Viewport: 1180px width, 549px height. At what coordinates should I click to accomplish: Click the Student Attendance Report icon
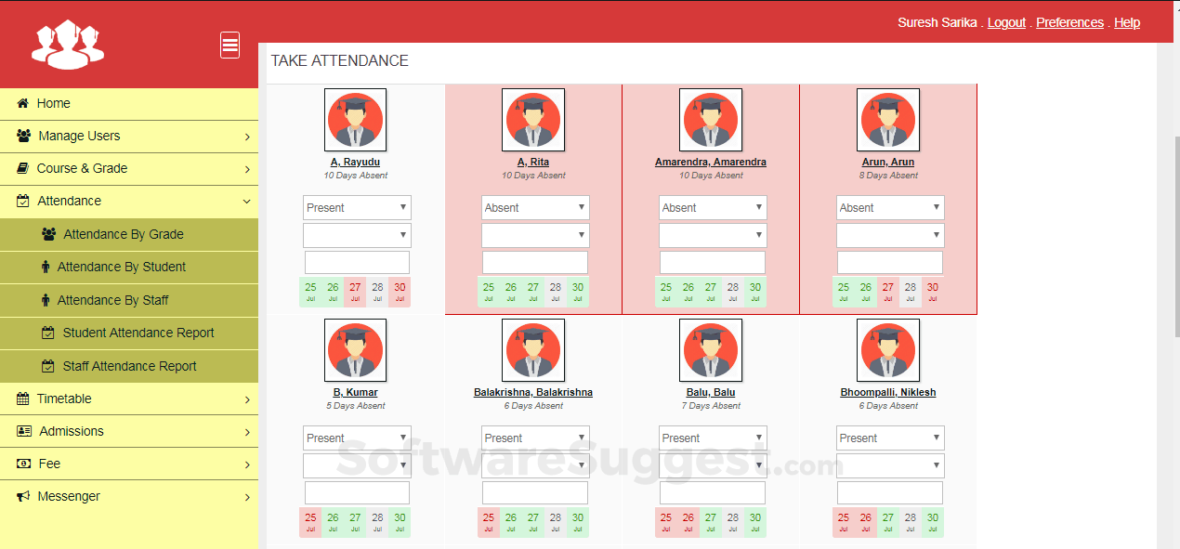[47, 333]
